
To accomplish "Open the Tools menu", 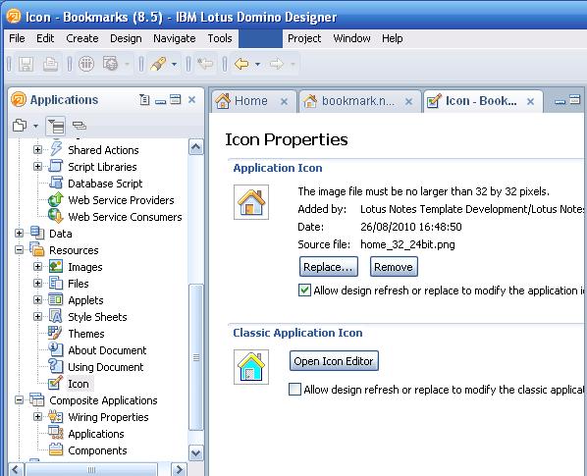I will pyautogui.click(x=220, y=38).
